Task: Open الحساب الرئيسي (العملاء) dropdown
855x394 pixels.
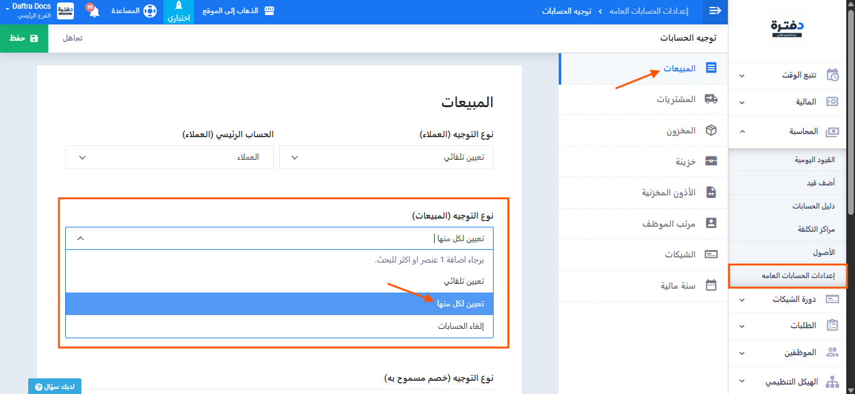Action: pos(169,157)
